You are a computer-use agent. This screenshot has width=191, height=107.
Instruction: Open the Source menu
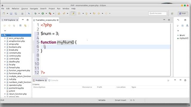pos(24,9)
